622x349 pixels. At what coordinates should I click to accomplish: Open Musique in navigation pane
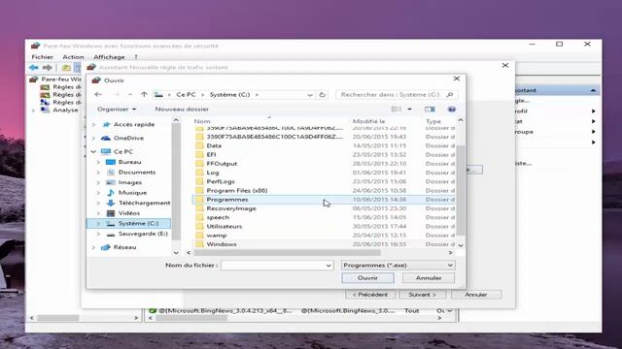click(x=132, y=193)
